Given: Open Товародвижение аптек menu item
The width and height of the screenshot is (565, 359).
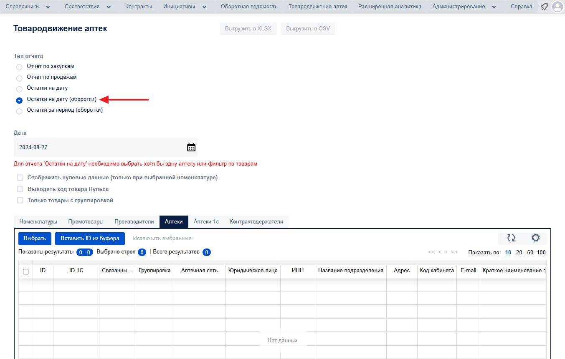Looking at the screenshot, I should (318, 7).
